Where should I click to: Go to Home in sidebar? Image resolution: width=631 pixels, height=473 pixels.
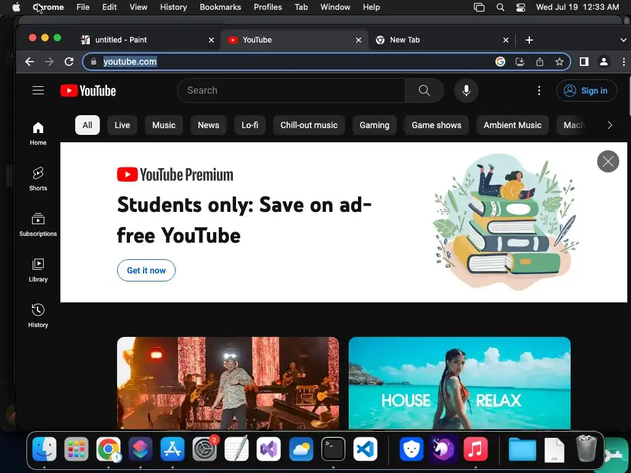tap(38, 134)
